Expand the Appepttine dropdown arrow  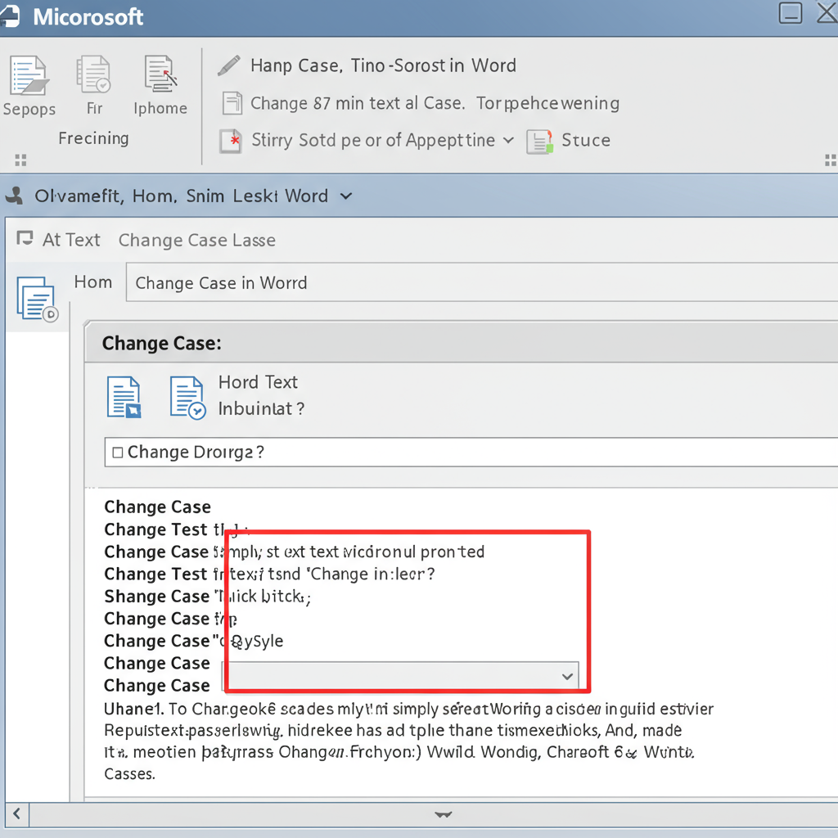click(507, 140)
